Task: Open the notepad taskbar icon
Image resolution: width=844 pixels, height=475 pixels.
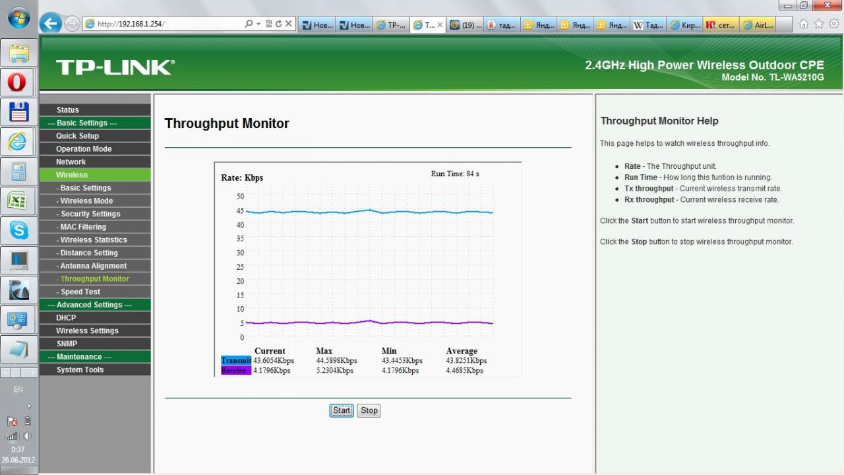Action: [x=18, y=349]
